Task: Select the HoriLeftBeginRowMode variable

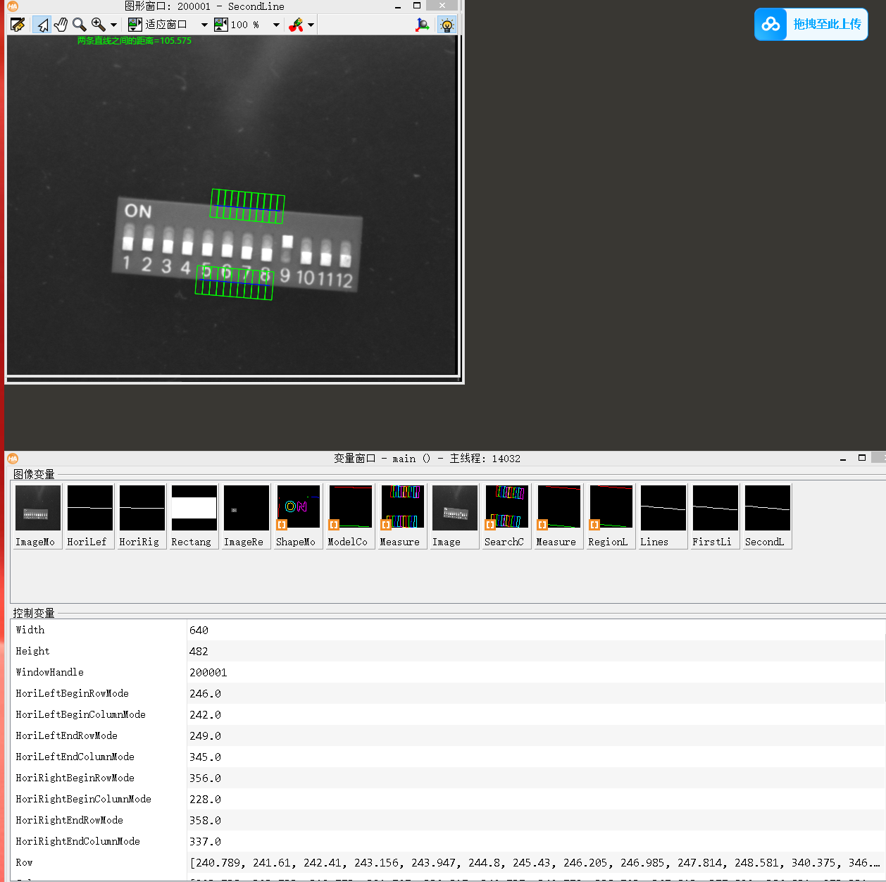Action: coord(72,693)
